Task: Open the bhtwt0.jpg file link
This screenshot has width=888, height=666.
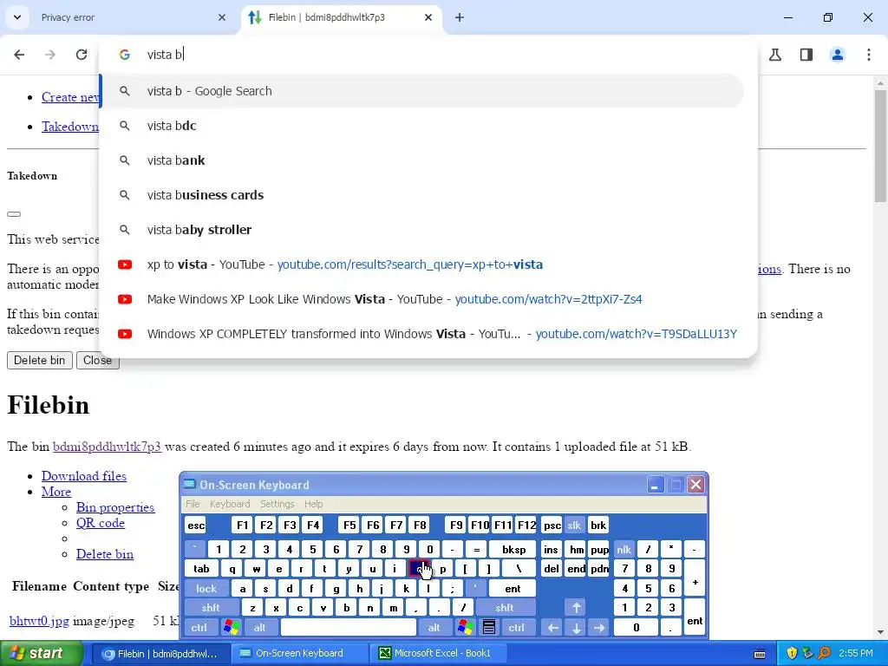Action: click(x=39, y=621)
